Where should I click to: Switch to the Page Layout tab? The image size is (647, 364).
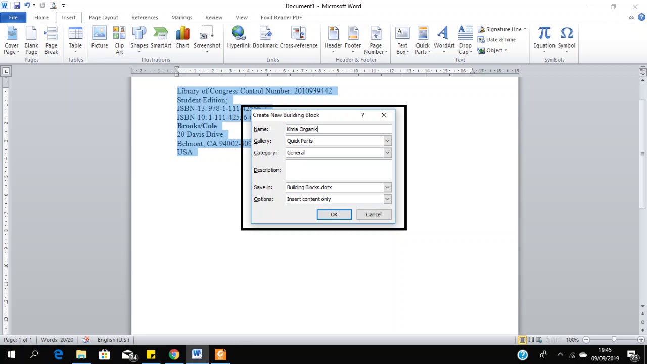click(104, 18)
